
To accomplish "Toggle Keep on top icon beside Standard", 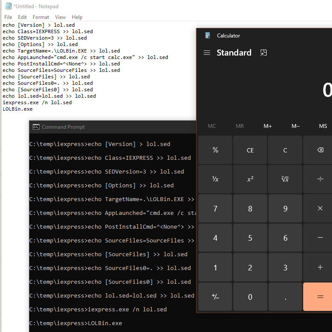I will 263,53.
